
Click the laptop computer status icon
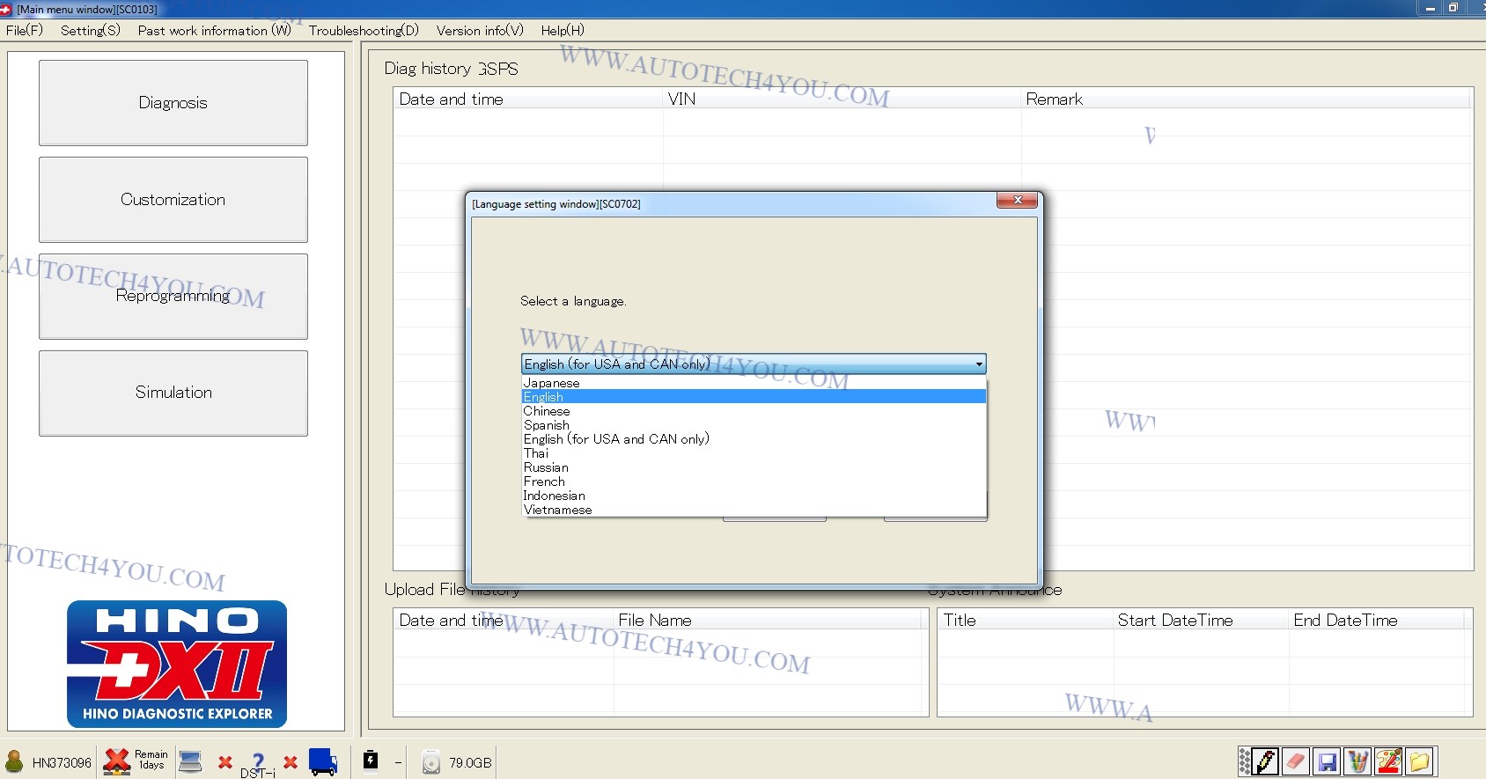(190, 762)
